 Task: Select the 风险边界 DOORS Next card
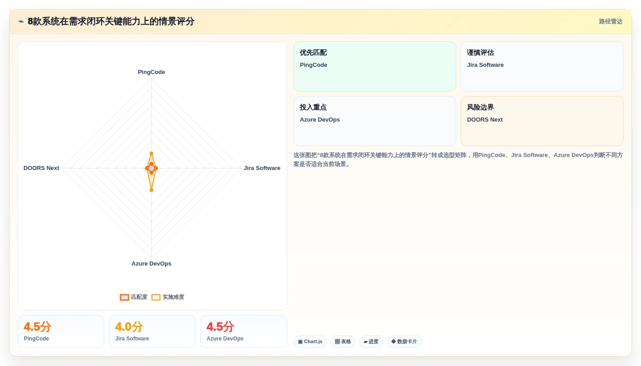tap(542, 121)
